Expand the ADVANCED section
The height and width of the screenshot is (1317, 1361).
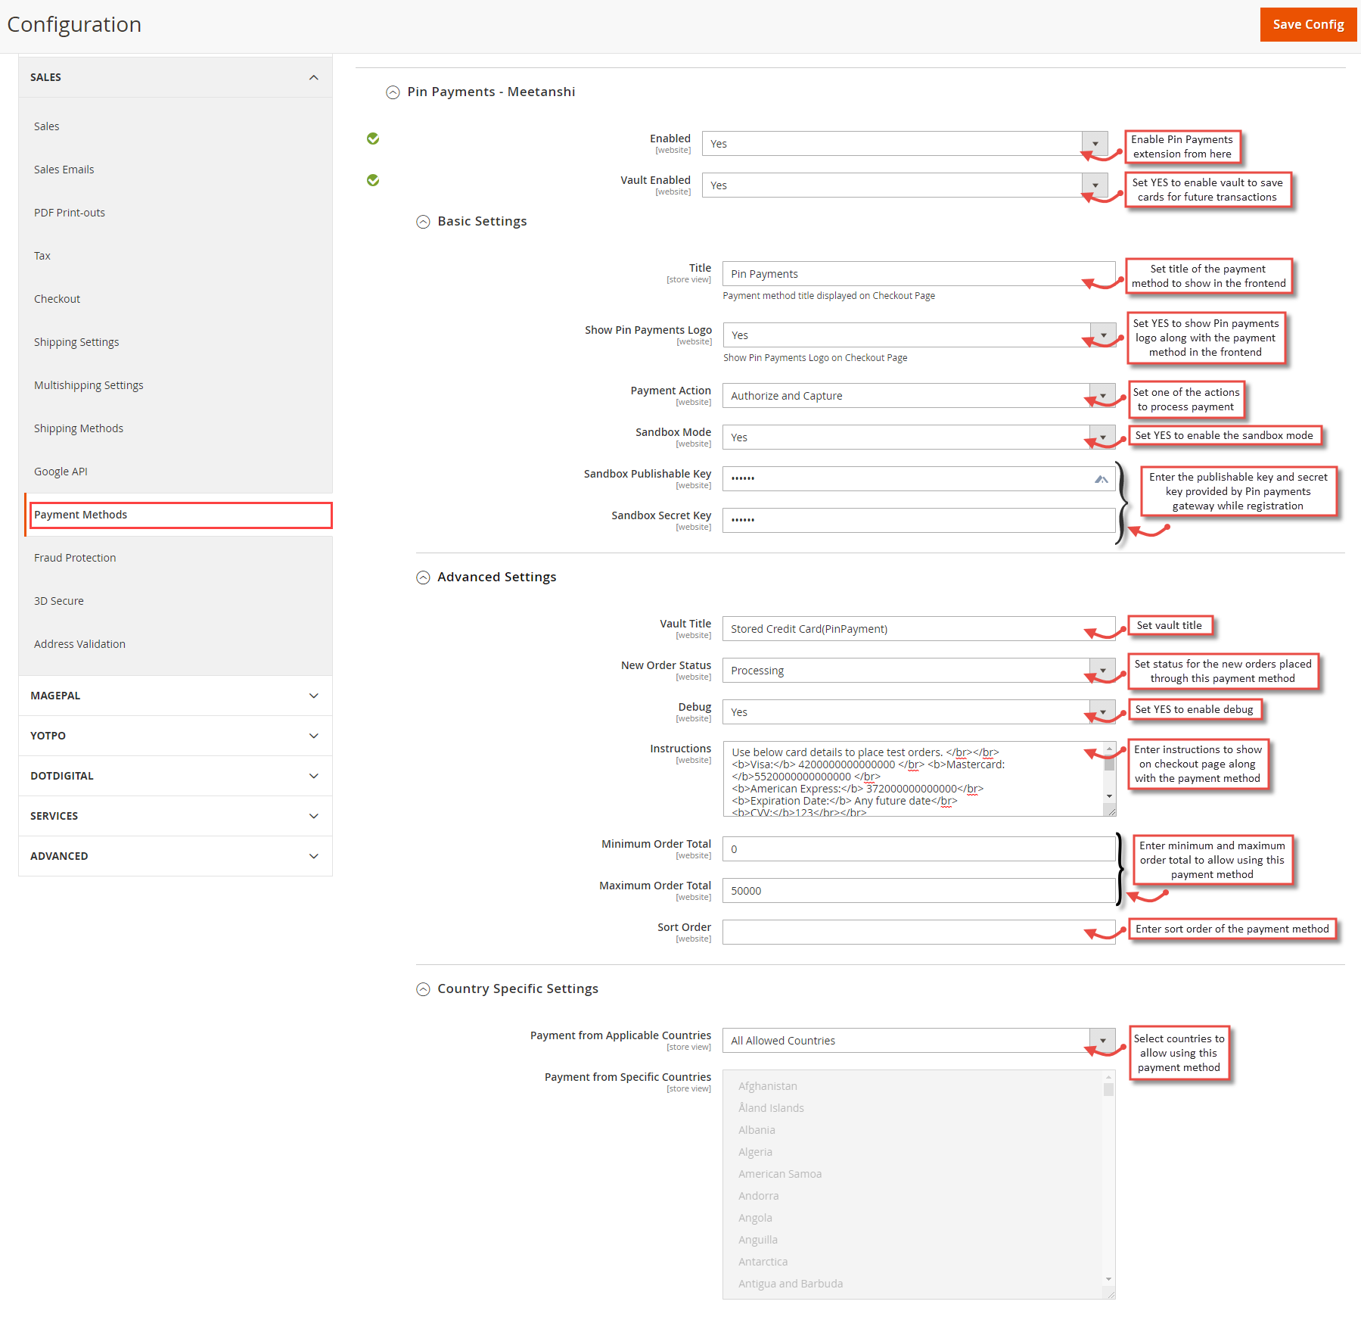tap(176, 856)
